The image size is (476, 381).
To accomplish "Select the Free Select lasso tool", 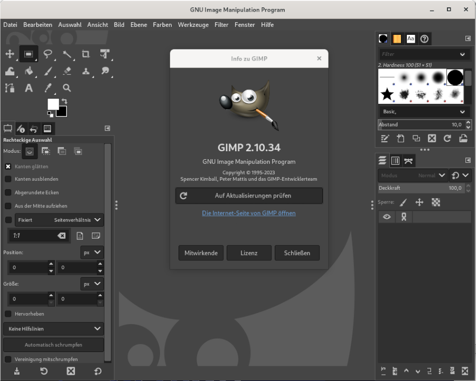I will click(x=48, y=54).
